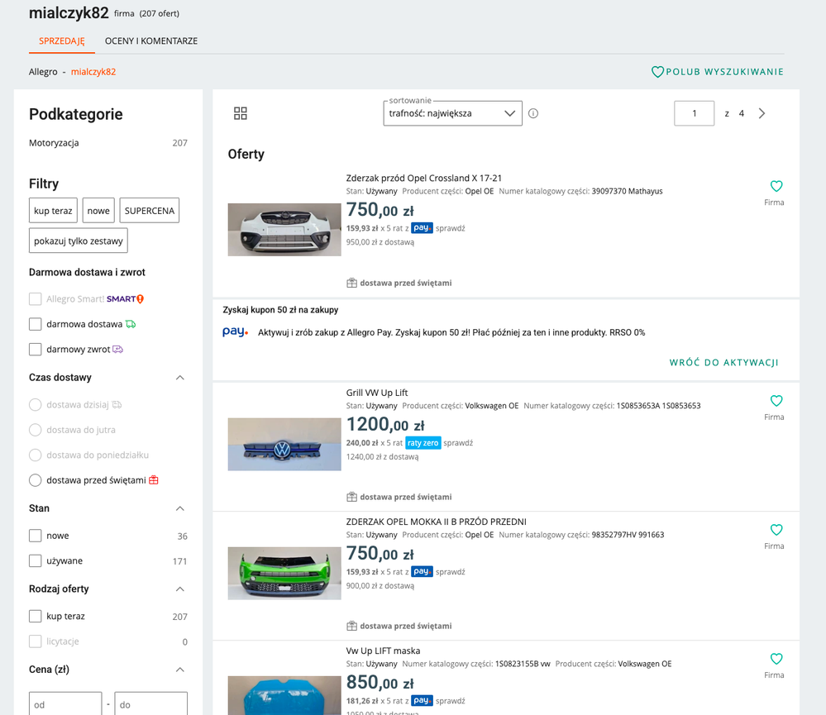Open the sorting info icon
This screenshot has height=715, width=826.
pos(533,113)
